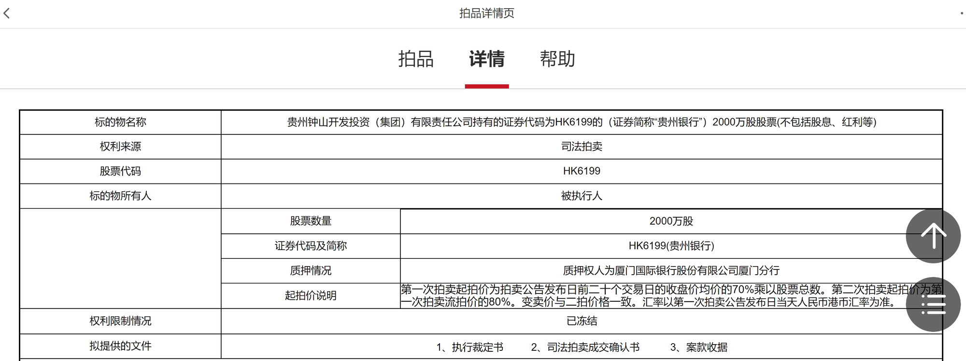Click the 标的物所有人 label cell
Screen dimensions: 966x361
tap(120, 196)
